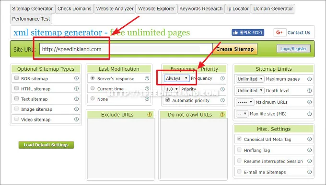Click the Facebook like button
Screen dimensions: 326x185
pos(248,33)
